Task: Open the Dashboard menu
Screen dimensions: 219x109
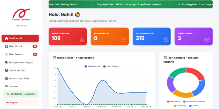Action: pyautogui.click(x=20, y=38)
